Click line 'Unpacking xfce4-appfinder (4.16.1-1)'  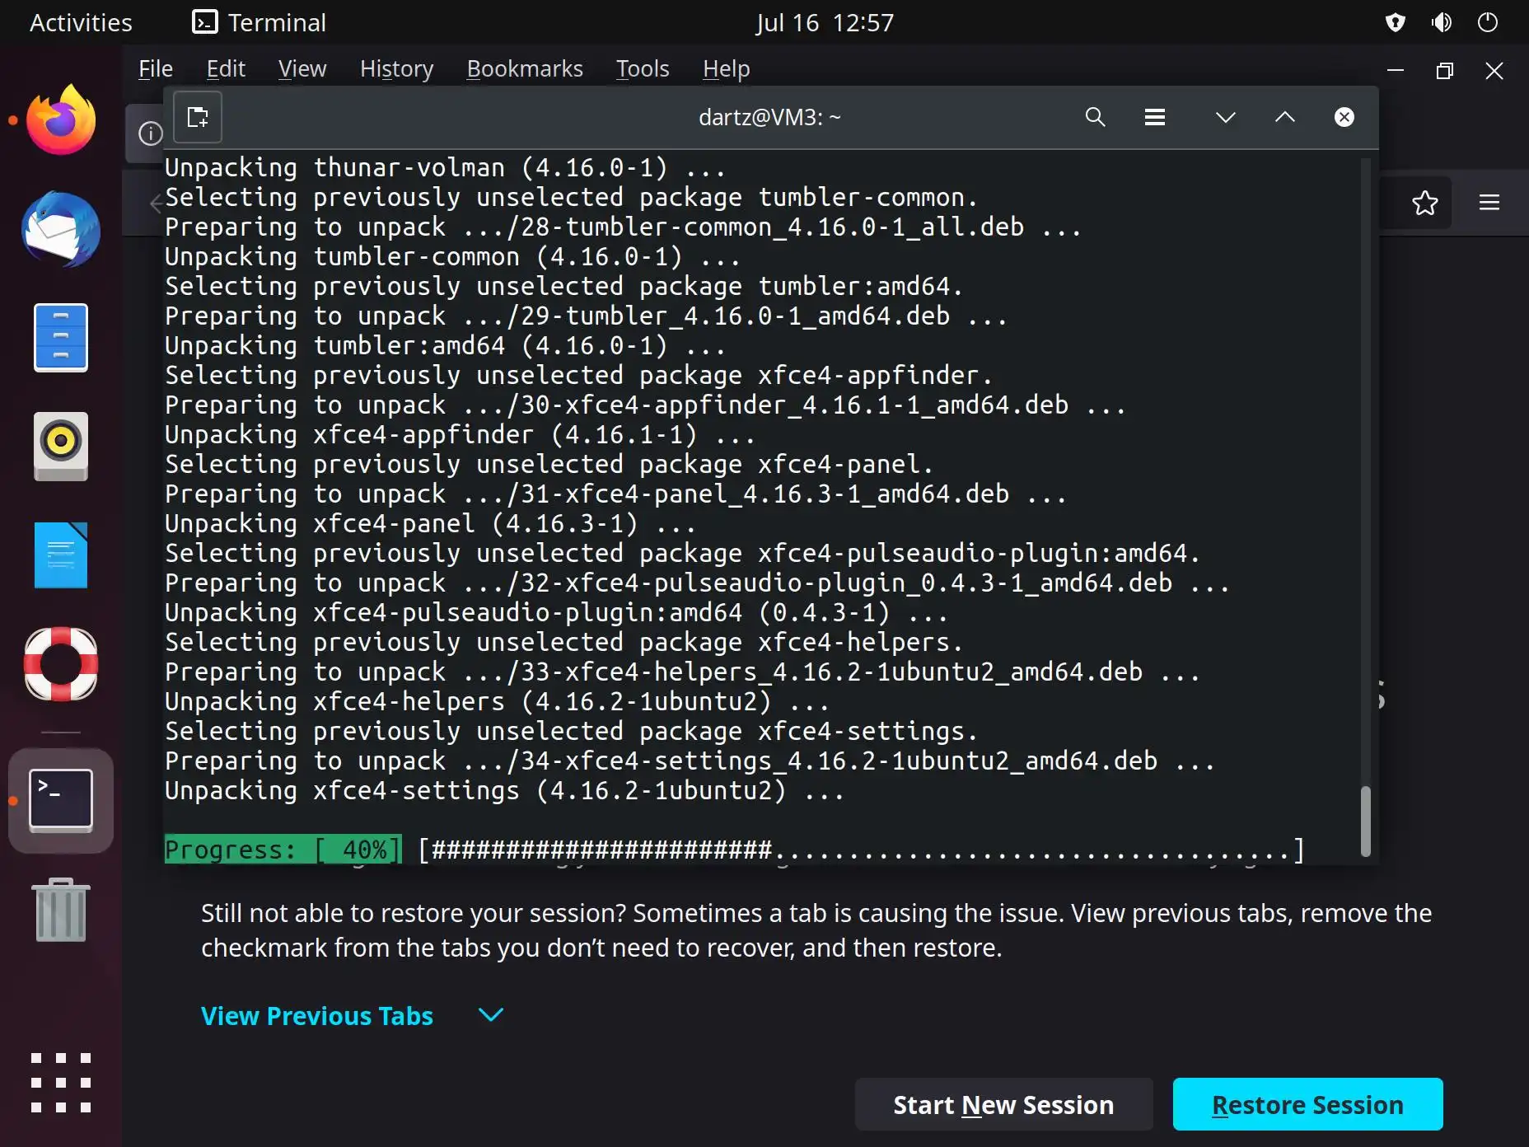[460, 435]
